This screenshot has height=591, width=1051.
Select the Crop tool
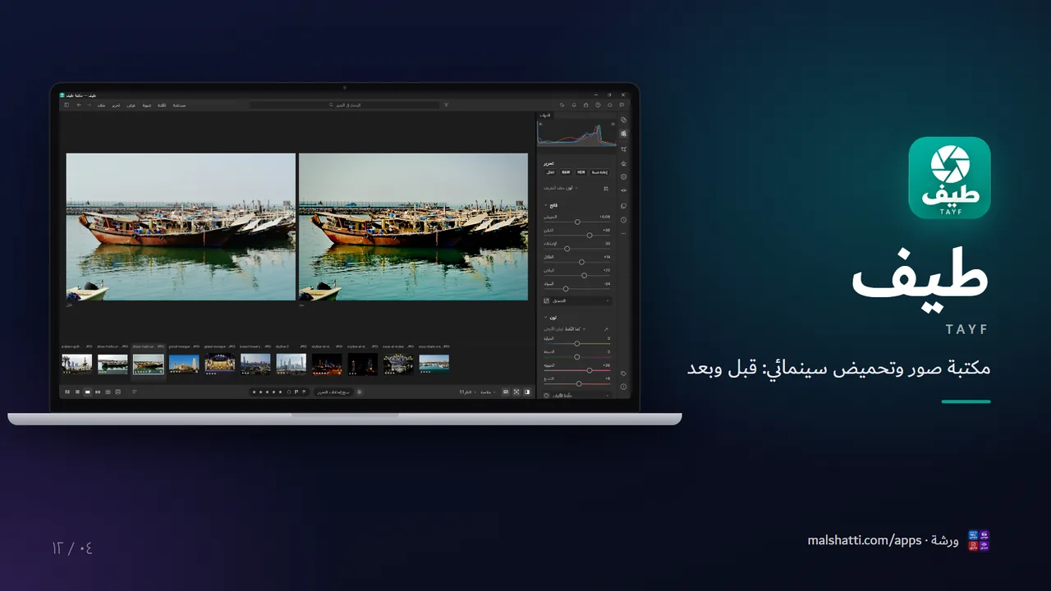tap(624, 149)
